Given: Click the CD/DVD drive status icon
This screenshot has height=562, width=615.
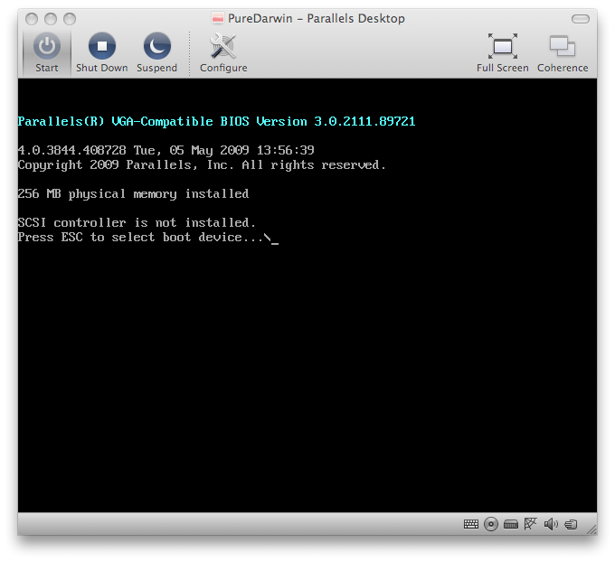Looking at the screenshot, I should tap(491, 524).
